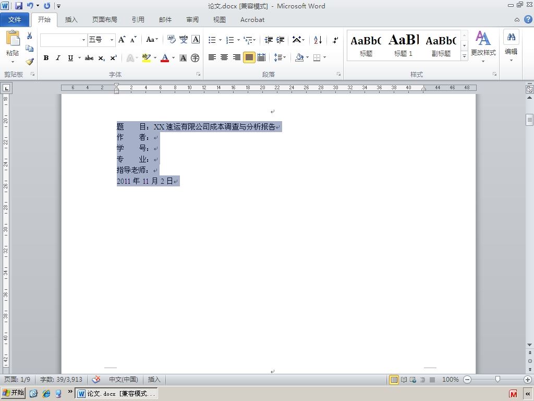The height and width of the screenshot is (401, 534).
Task: Apply distributed alignment
Action: pyautogui.click(x=261, y=57)
